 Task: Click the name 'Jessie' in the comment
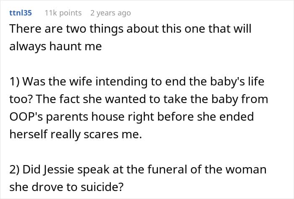(58, 169)
